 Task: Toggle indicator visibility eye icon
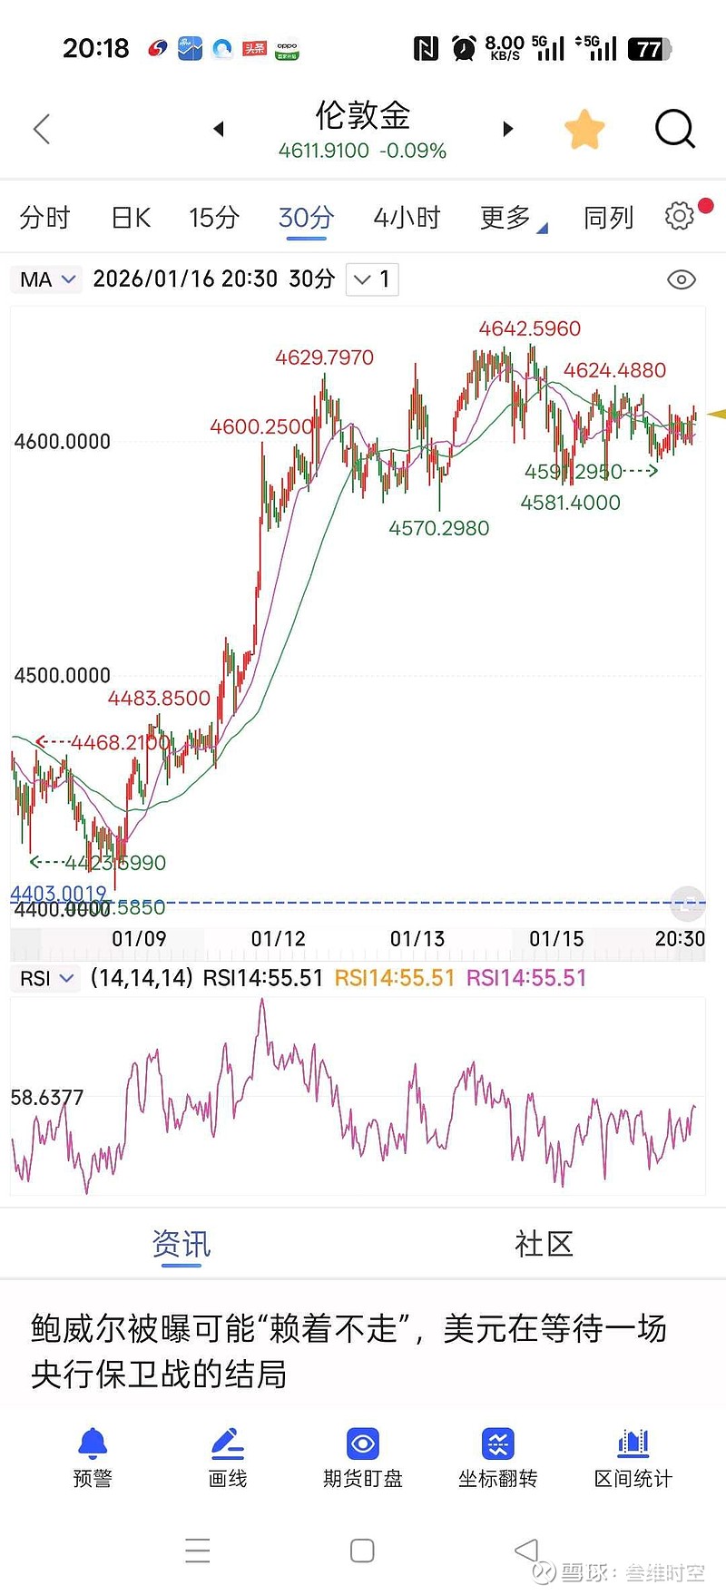(681, 279)
